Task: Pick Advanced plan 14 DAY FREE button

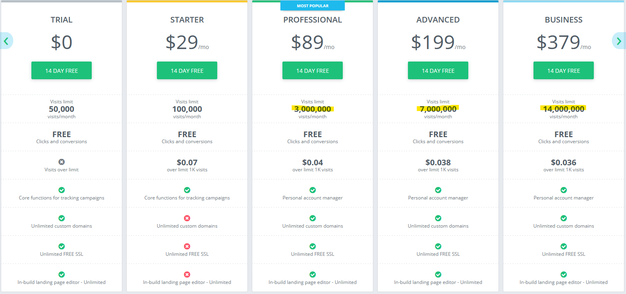Action: 438,70
